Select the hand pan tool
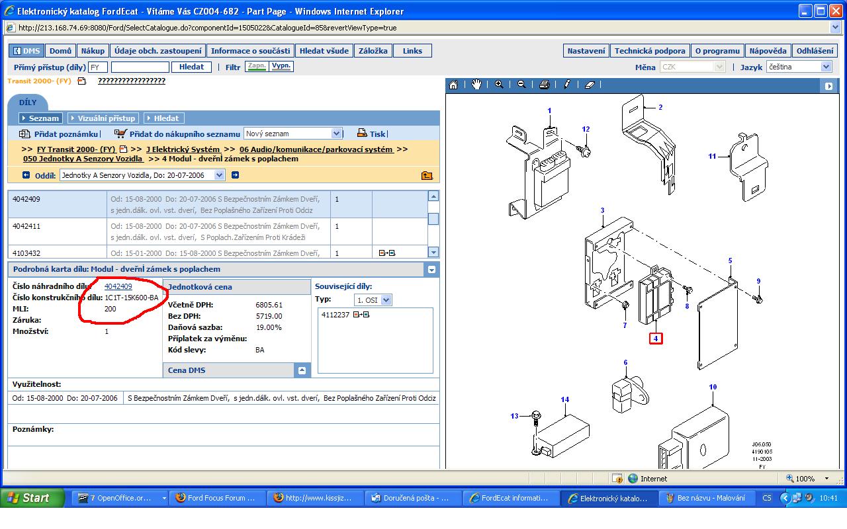The image size is (847, 529). pyautogui.click(x=476, y=85)
